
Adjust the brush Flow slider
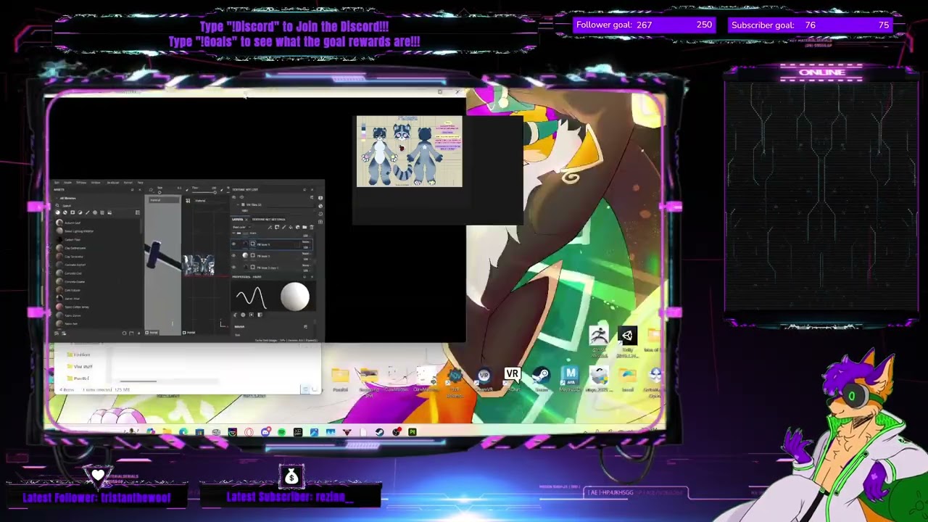click(x=204, y=192)
